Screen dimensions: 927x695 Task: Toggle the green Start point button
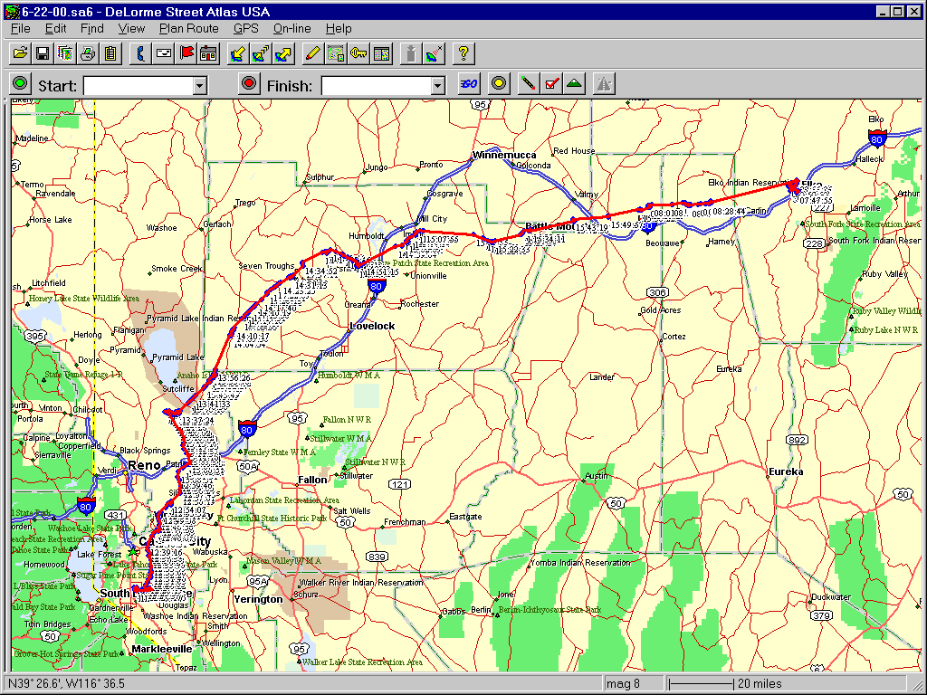tap(20, 84)
